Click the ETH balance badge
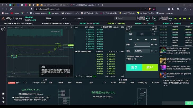This screenshot has width=193, height=108. [x=170, y=18]
